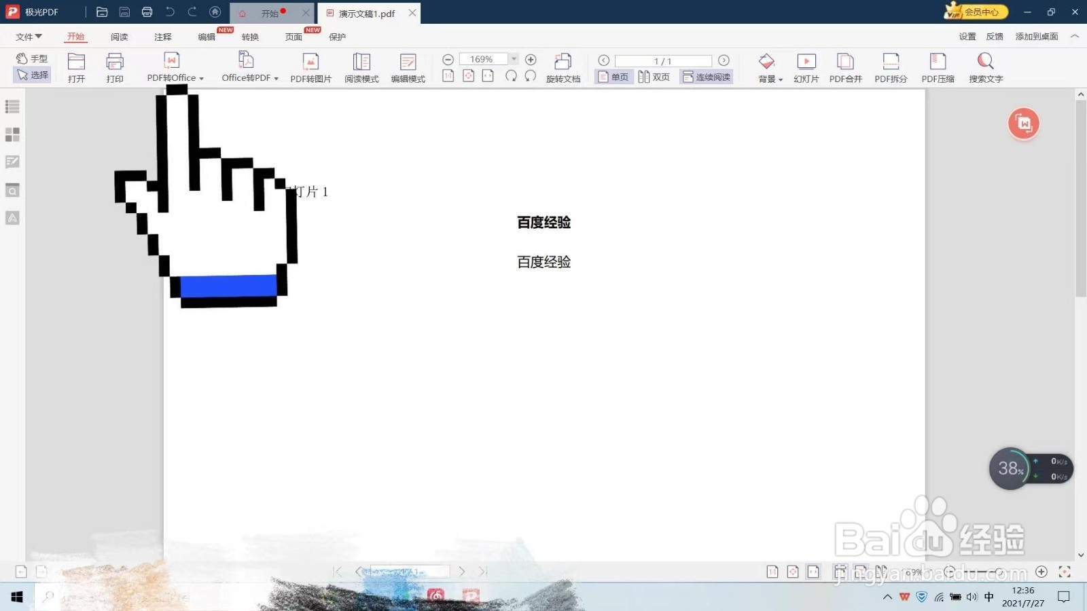Click the quick-access print icon in title bar
This screenshot has height=611, width=1087.
tap(147, 12)
